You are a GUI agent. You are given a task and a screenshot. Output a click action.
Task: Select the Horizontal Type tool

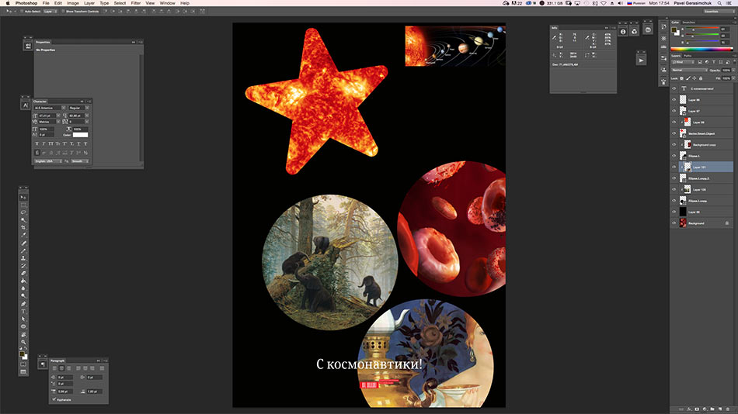23,311
